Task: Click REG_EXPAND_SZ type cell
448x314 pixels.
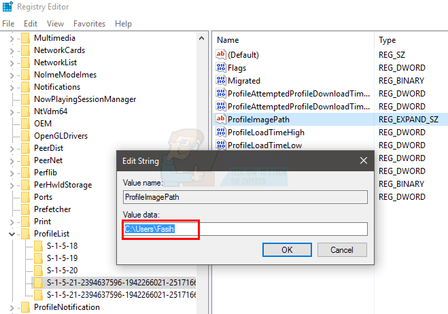Action: pos(409,120)
